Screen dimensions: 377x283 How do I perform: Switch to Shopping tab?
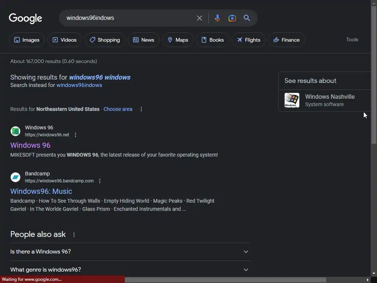[105, 40]
